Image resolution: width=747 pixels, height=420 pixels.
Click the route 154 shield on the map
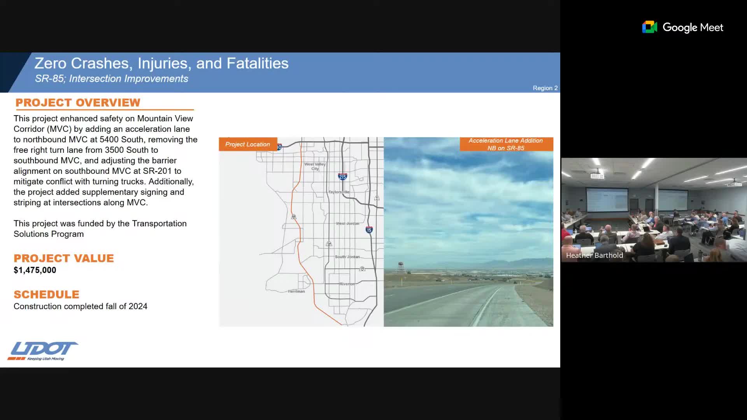(329, 243)
